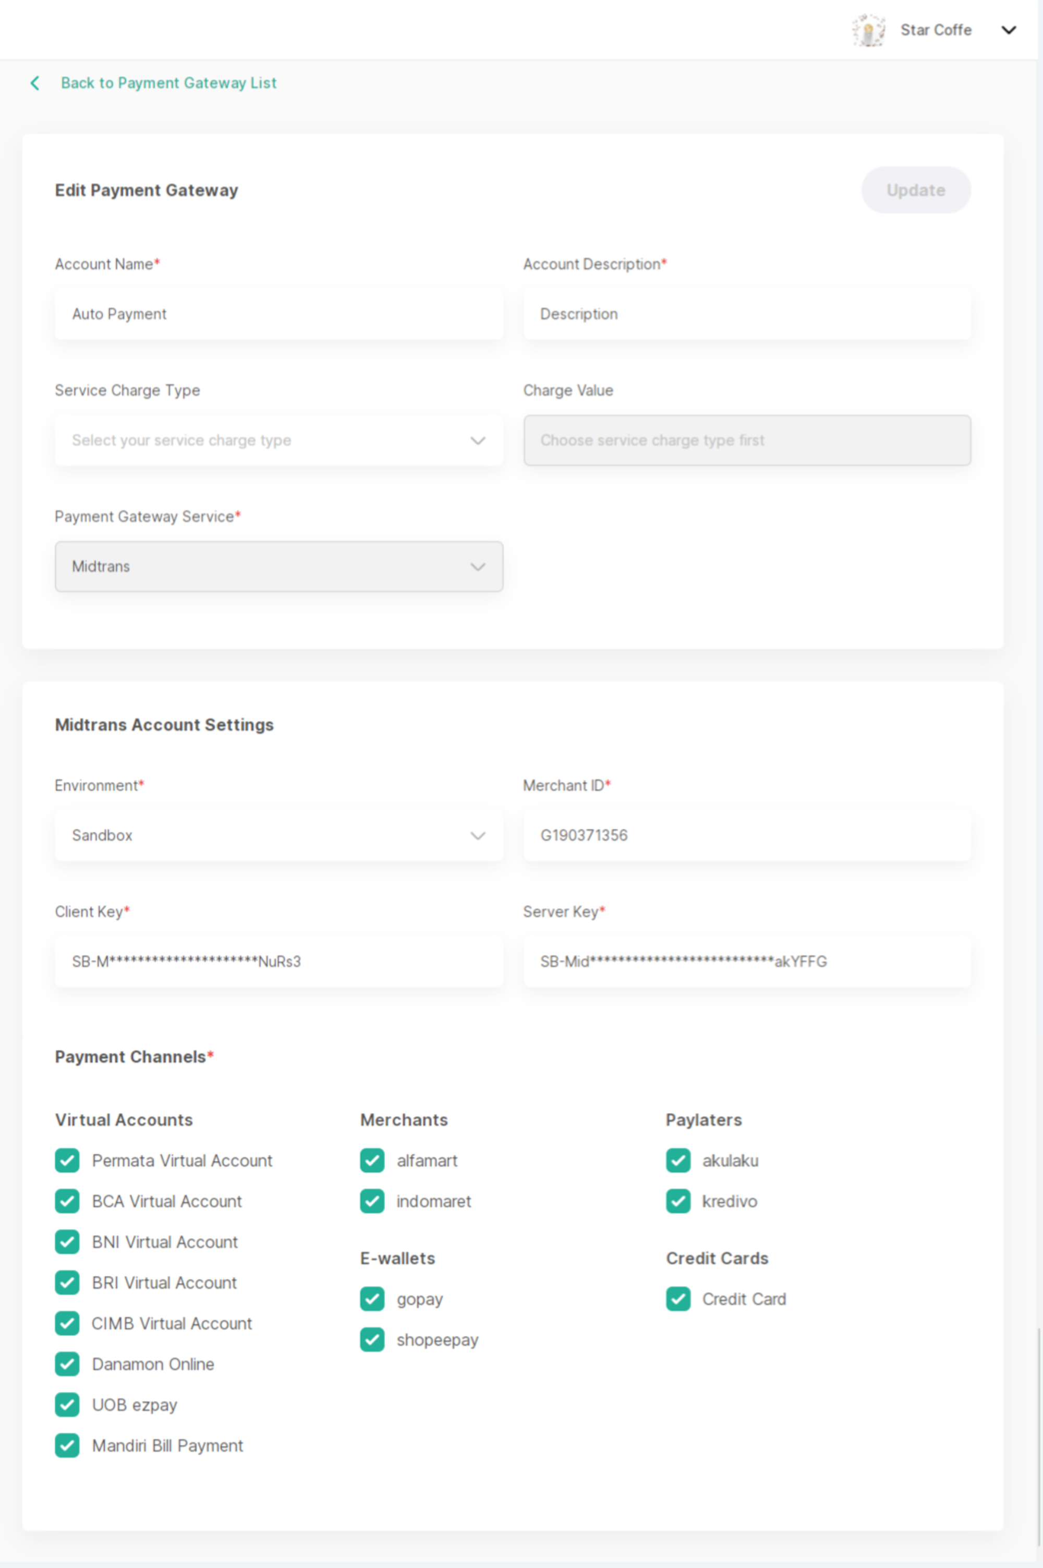The width and height of the screenshot is (1043, 1568).
Task: Click the Merchant ID field
Action: coord(747,835)
